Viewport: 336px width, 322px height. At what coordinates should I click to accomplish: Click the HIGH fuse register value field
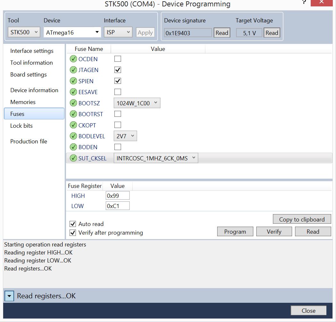[118, 196]
